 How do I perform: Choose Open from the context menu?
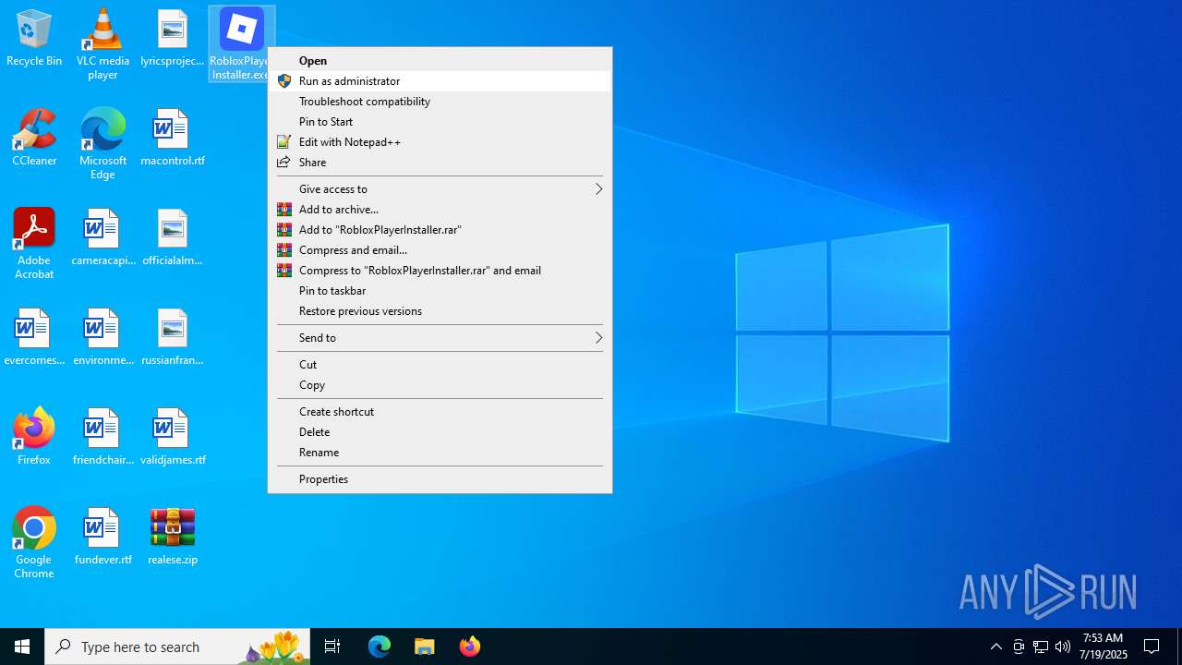(x=440, y=61)
